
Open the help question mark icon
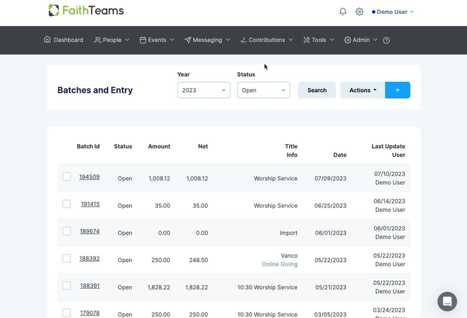386,40
